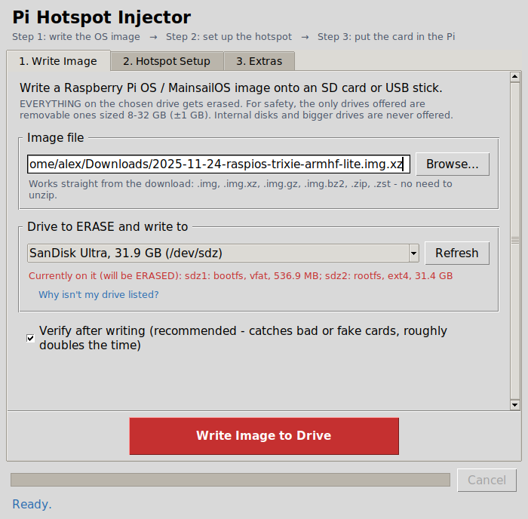This screenshot has width=528, height=519.
Task: Click the 'Verify after writing (recommended' label text
Action: (243, 338)
